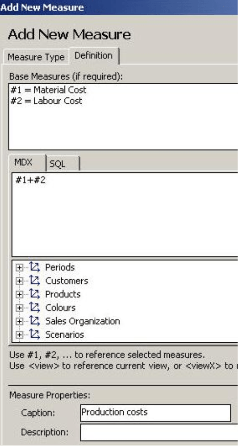Screen dimensions: 238x446
Task: Click into the Caption field
Action: (x=155, y=413)
